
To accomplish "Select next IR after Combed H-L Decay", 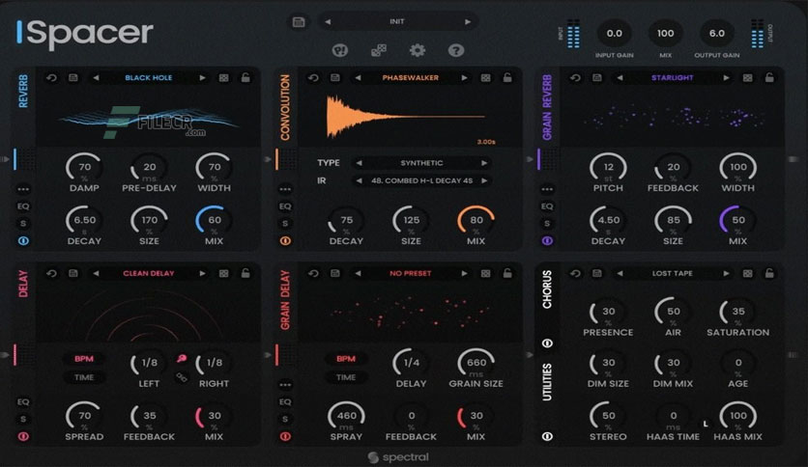I will 484,180.
